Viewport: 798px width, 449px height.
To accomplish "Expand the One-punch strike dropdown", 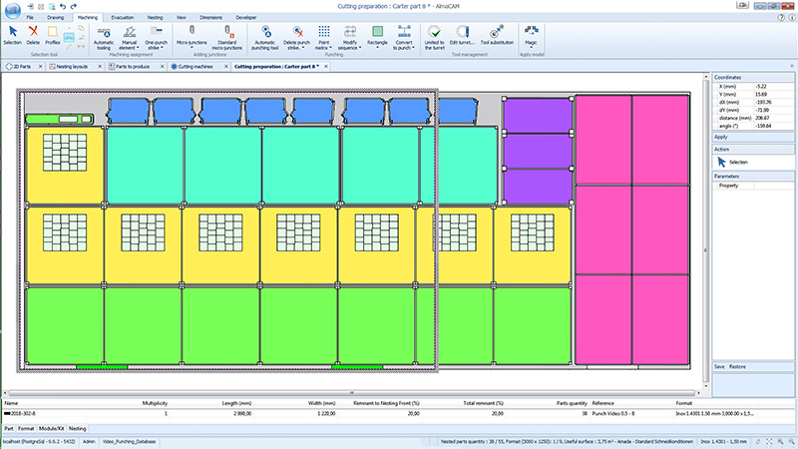I will [157, 49].
